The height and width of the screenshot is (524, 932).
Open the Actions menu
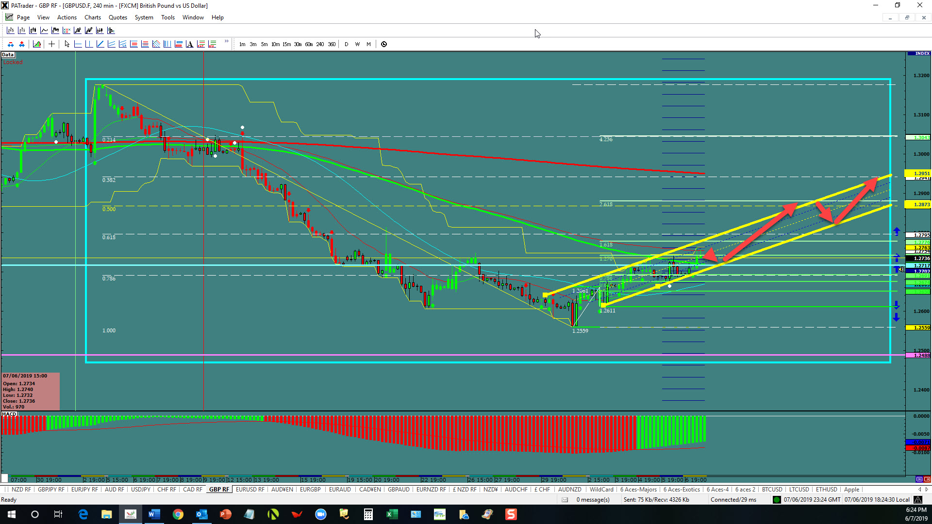(x=67, y=17)
